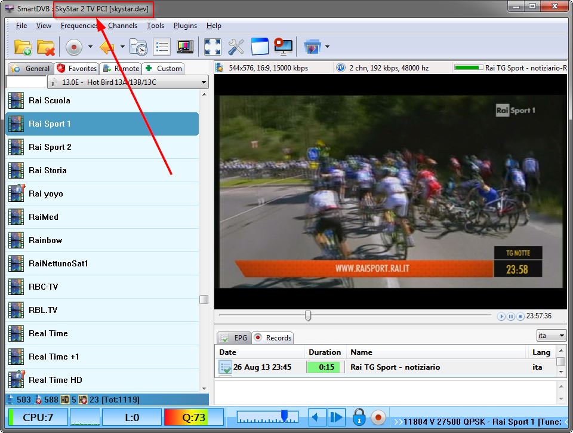
Task: Switch to the Records tab
Action: pos(273,337)
